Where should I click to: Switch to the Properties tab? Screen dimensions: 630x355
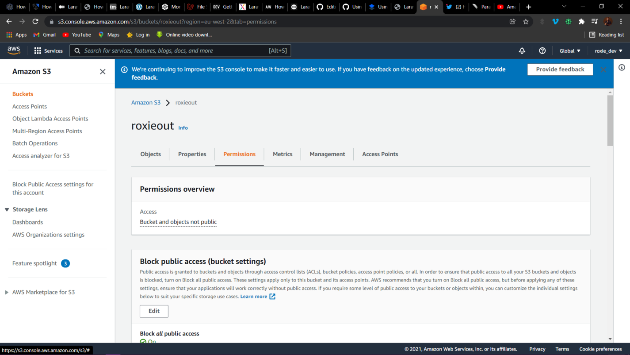[192, 154]
